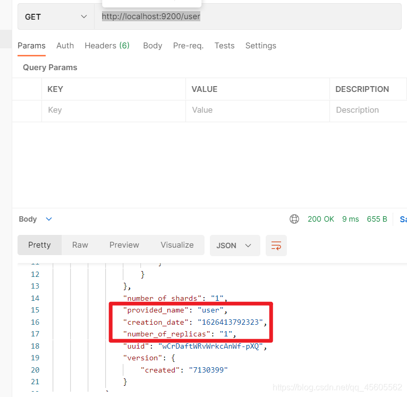Click the "uuid" line
Image resolution: width=407 pixels, height=397 pixels.
(195, 346)
